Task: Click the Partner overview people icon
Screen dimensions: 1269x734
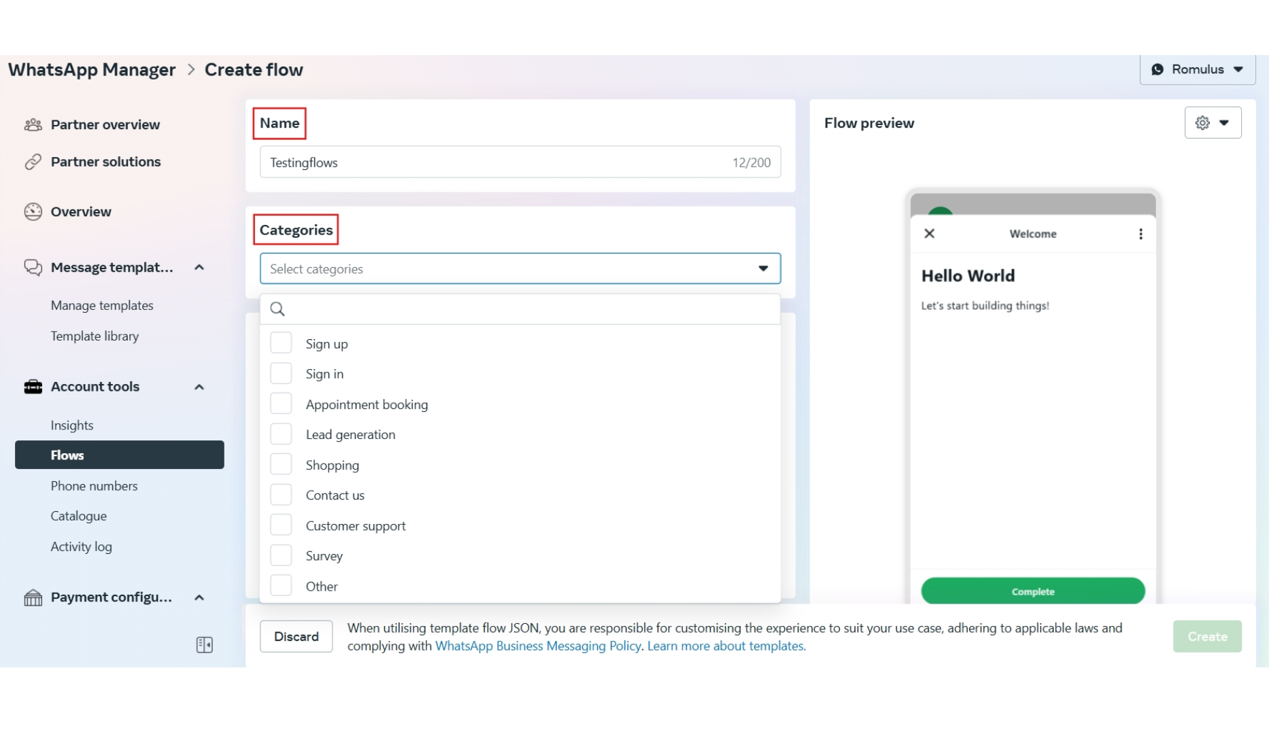Action: (32, 124)
